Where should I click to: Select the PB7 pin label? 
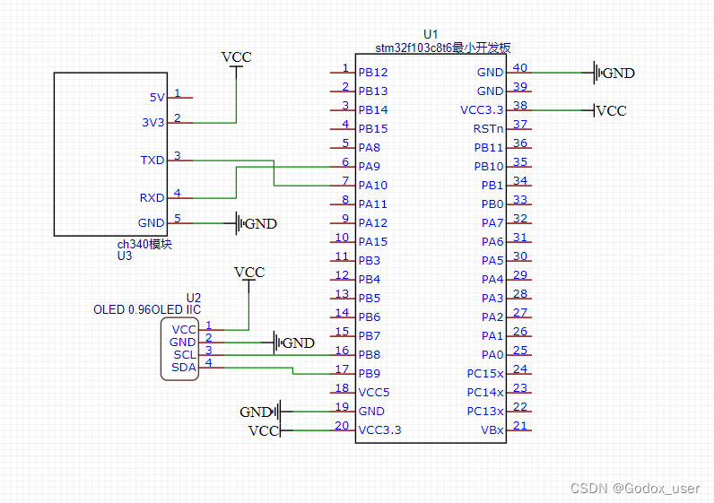tap(370, 336)
